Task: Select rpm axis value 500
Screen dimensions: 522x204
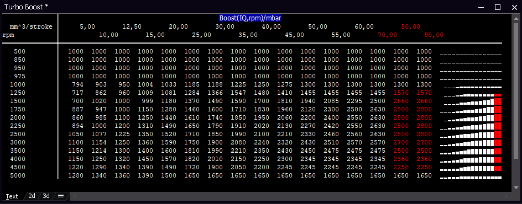Action: [x=20, y=51]
